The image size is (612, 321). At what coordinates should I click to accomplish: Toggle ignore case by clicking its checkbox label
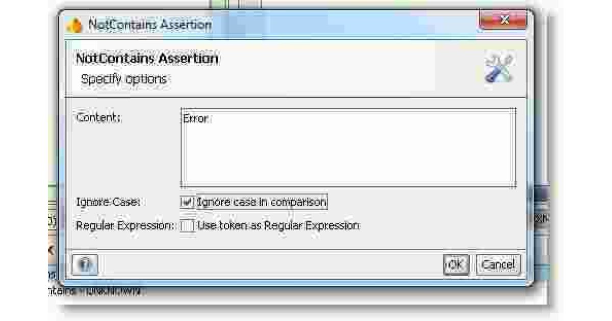(x=260, y=201)
